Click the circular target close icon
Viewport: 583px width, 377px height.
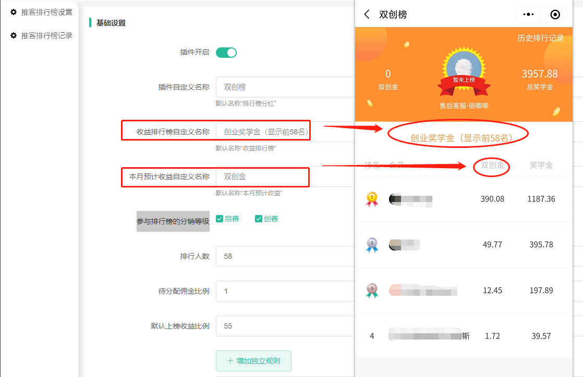point(555,15)
